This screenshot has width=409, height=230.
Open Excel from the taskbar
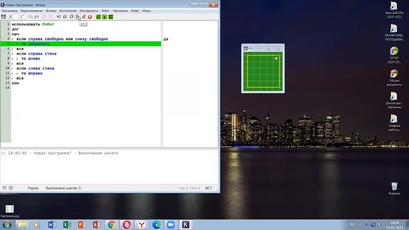coord(67,225)
